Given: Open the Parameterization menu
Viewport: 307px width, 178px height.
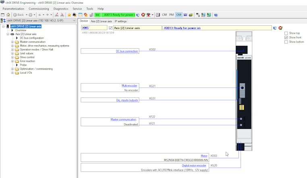Looking at the screenshot, I should click(13, 8).
